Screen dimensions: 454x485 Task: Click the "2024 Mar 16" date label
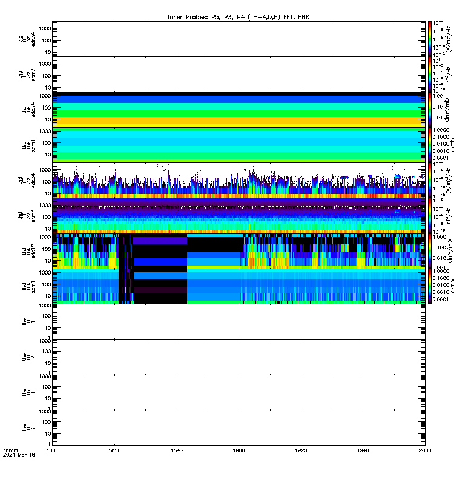click(19, 455)
